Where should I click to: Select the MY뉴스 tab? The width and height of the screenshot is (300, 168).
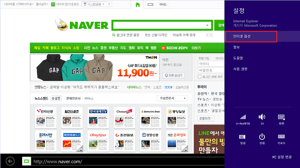tap(89, 98)
